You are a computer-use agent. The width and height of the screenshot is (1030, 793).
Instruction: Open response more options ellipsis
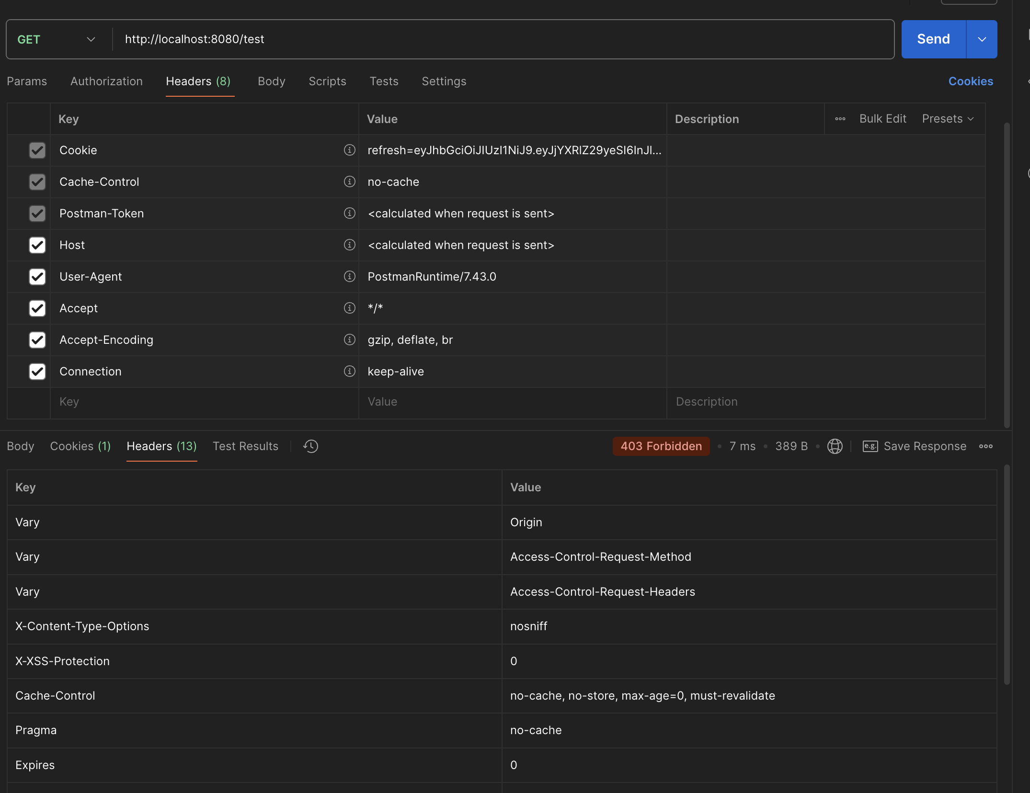click(x=985, y=446)
